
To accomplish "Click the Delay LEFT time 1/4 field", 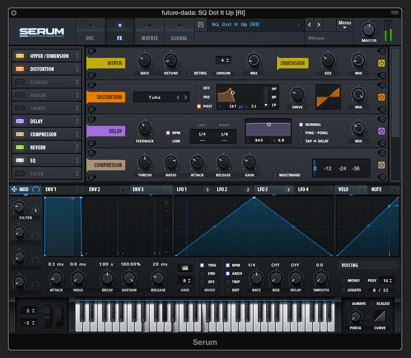I will (x=202, y=134).
